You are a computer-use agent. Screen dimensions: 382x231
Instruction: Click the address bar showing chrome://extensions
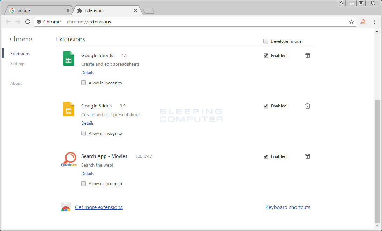[x=195, y=22]
